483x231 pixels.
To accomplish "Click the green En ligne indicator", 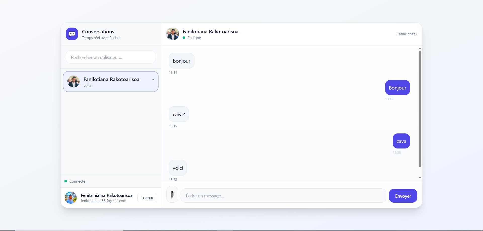I will click(x=184, y=38).
